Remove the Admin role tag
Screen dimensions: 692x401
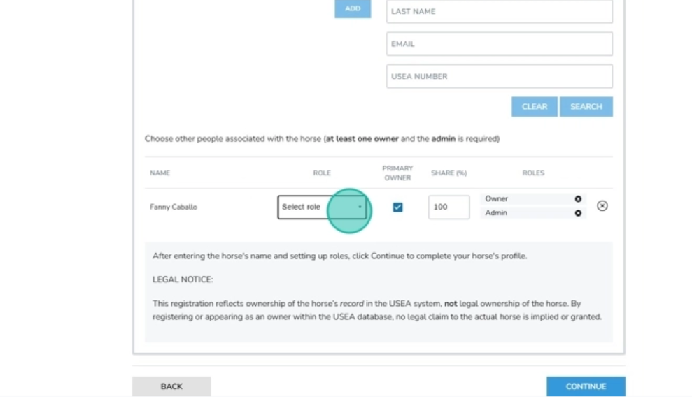tap(578, 213)
